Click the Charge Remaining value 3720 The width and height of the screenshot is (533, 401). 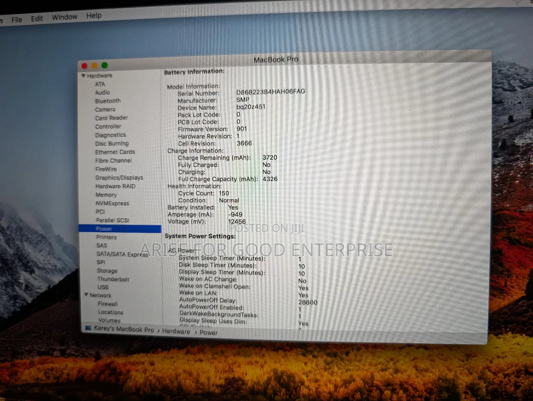click(x=269, y=157)
